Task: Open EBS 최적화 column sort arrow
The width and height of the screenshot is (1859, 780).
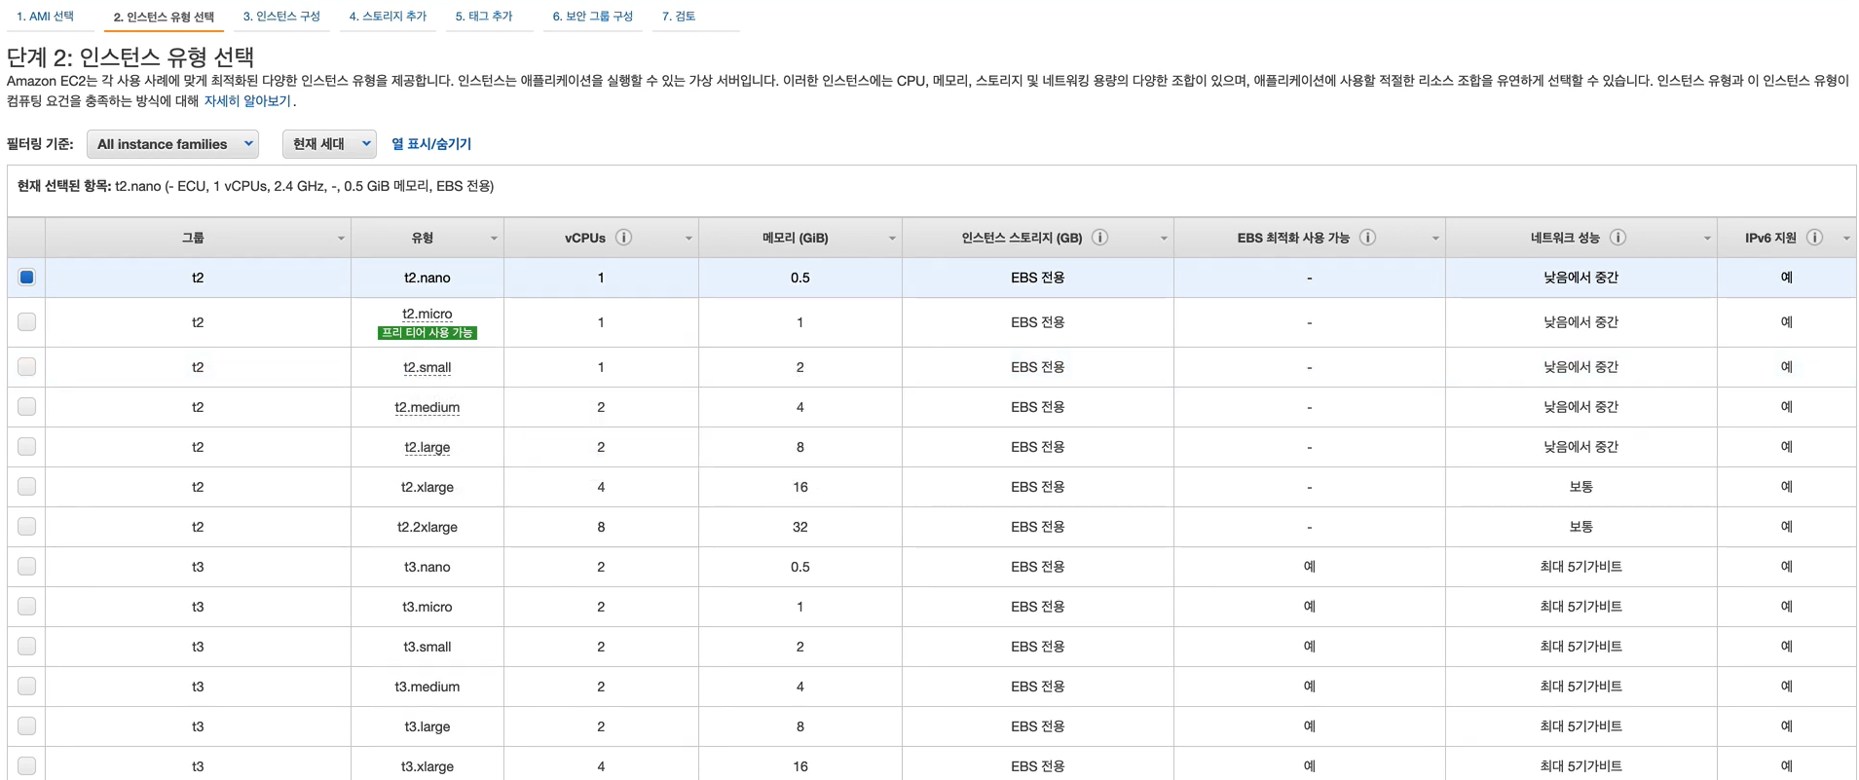Action: tap(1435, 239)
